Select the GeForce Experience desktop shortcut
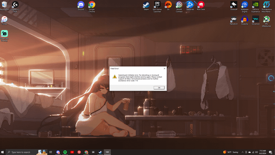 [x=256, y=7]
